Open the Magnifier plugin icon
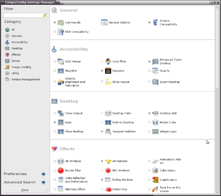Image resolution: width=221 pixels, height=196 pixels. (61, 71)
